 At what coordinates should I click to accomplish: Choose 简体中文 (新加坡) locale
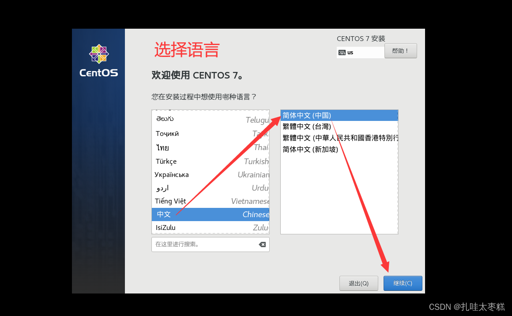tap(339, 150)
